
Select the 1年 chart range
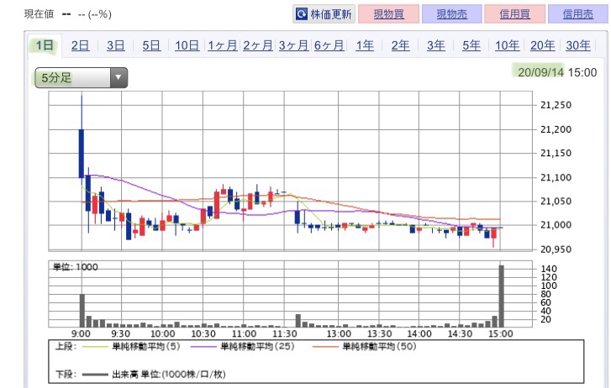pyautogui.click(x=365, y=45)
